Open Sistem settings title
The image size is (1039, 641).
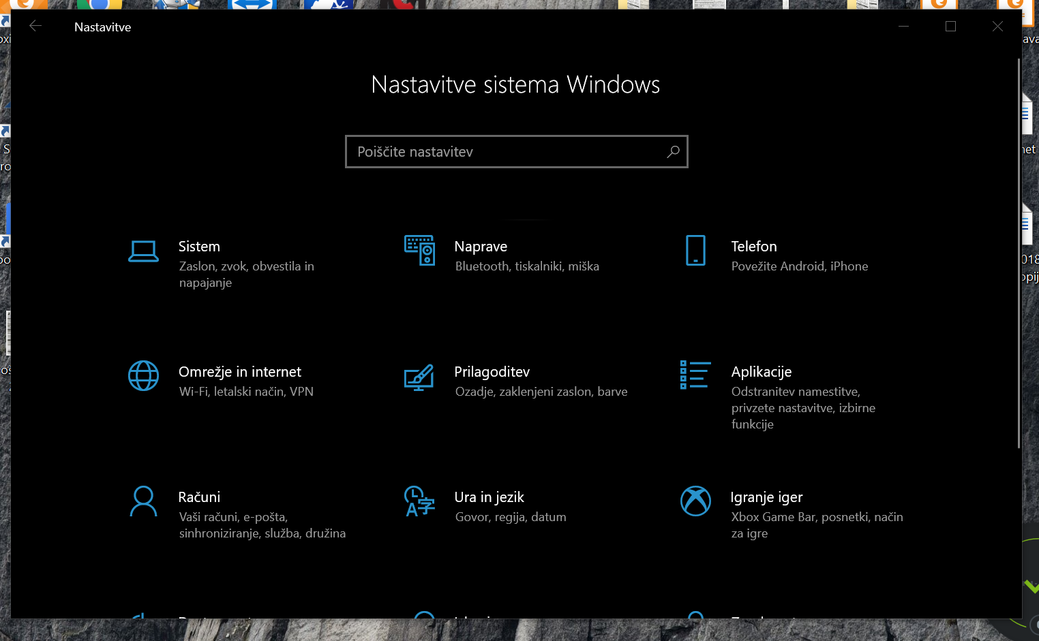click(199, 247)
